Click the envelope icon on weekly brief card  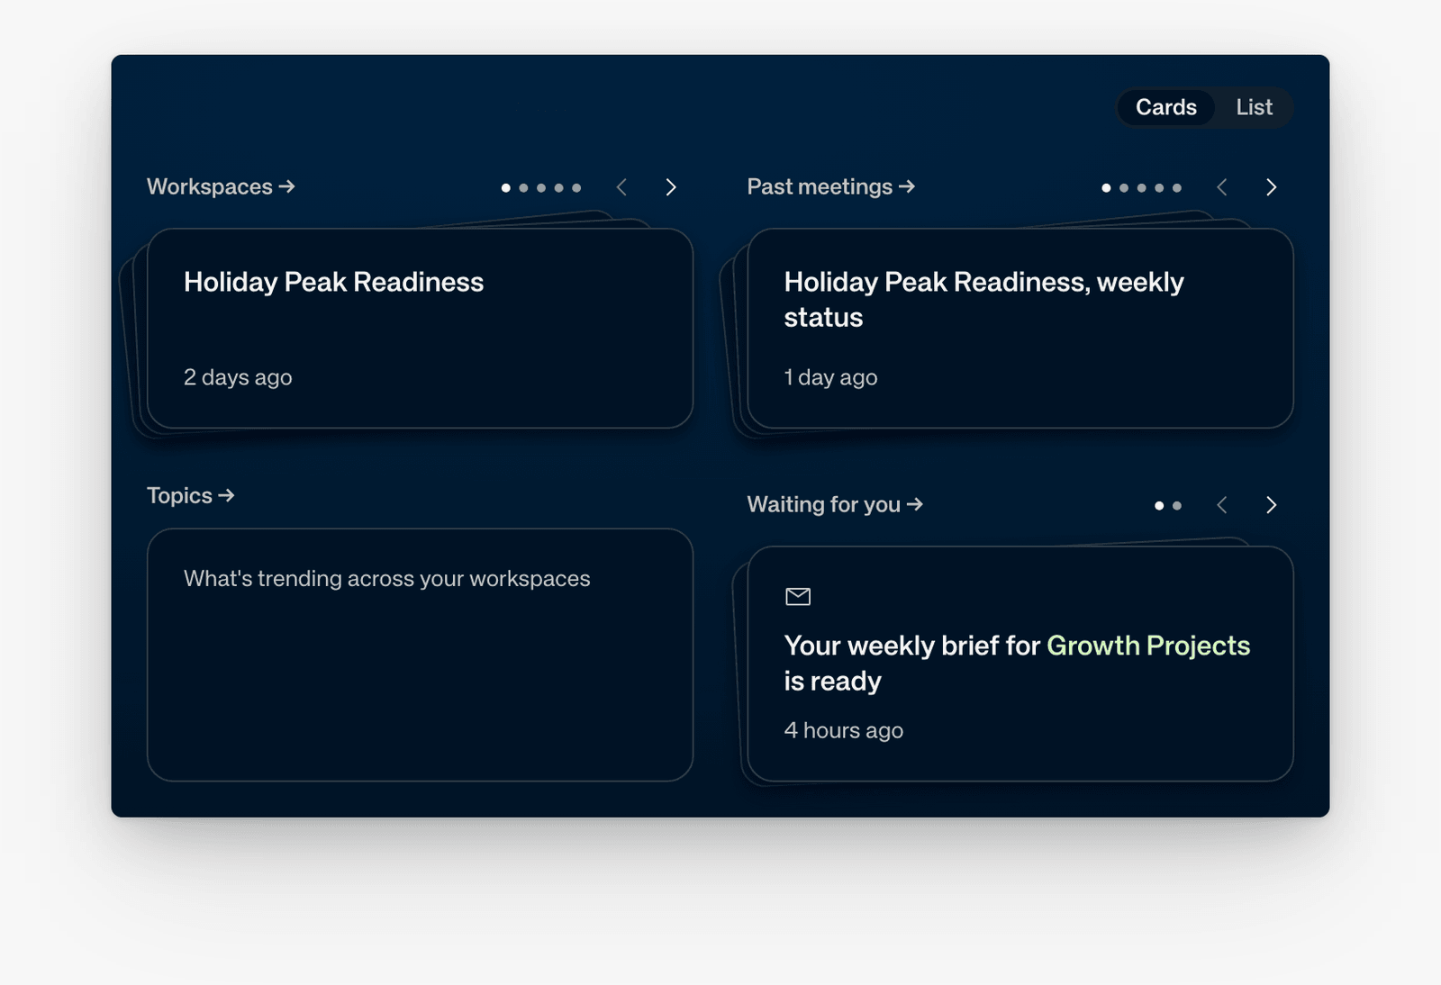click(x=798, y=596)
